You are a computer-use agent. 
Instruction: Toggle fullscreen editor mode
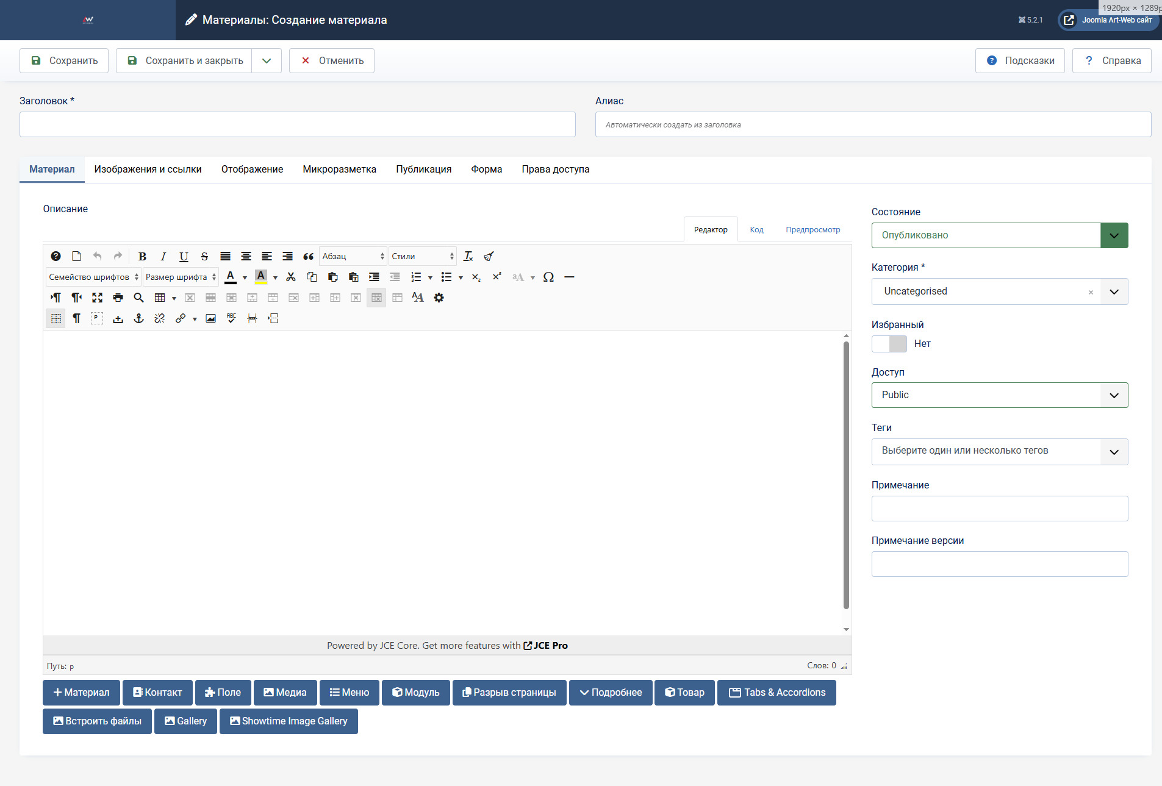click(x=97, y=298)
